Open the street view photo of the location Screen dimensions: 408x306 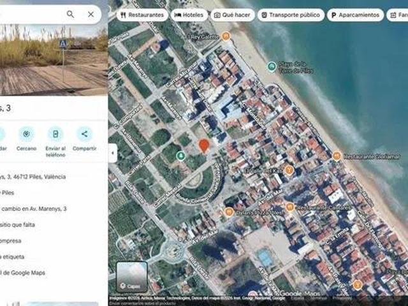point(54,61)
